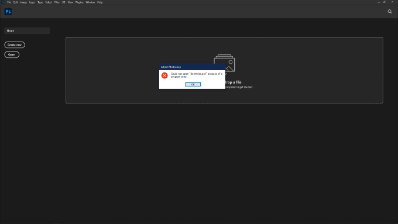The width and height of the screenshot is (398, 224).
Task: Close the Photoshop window
Action: [392, 2]
